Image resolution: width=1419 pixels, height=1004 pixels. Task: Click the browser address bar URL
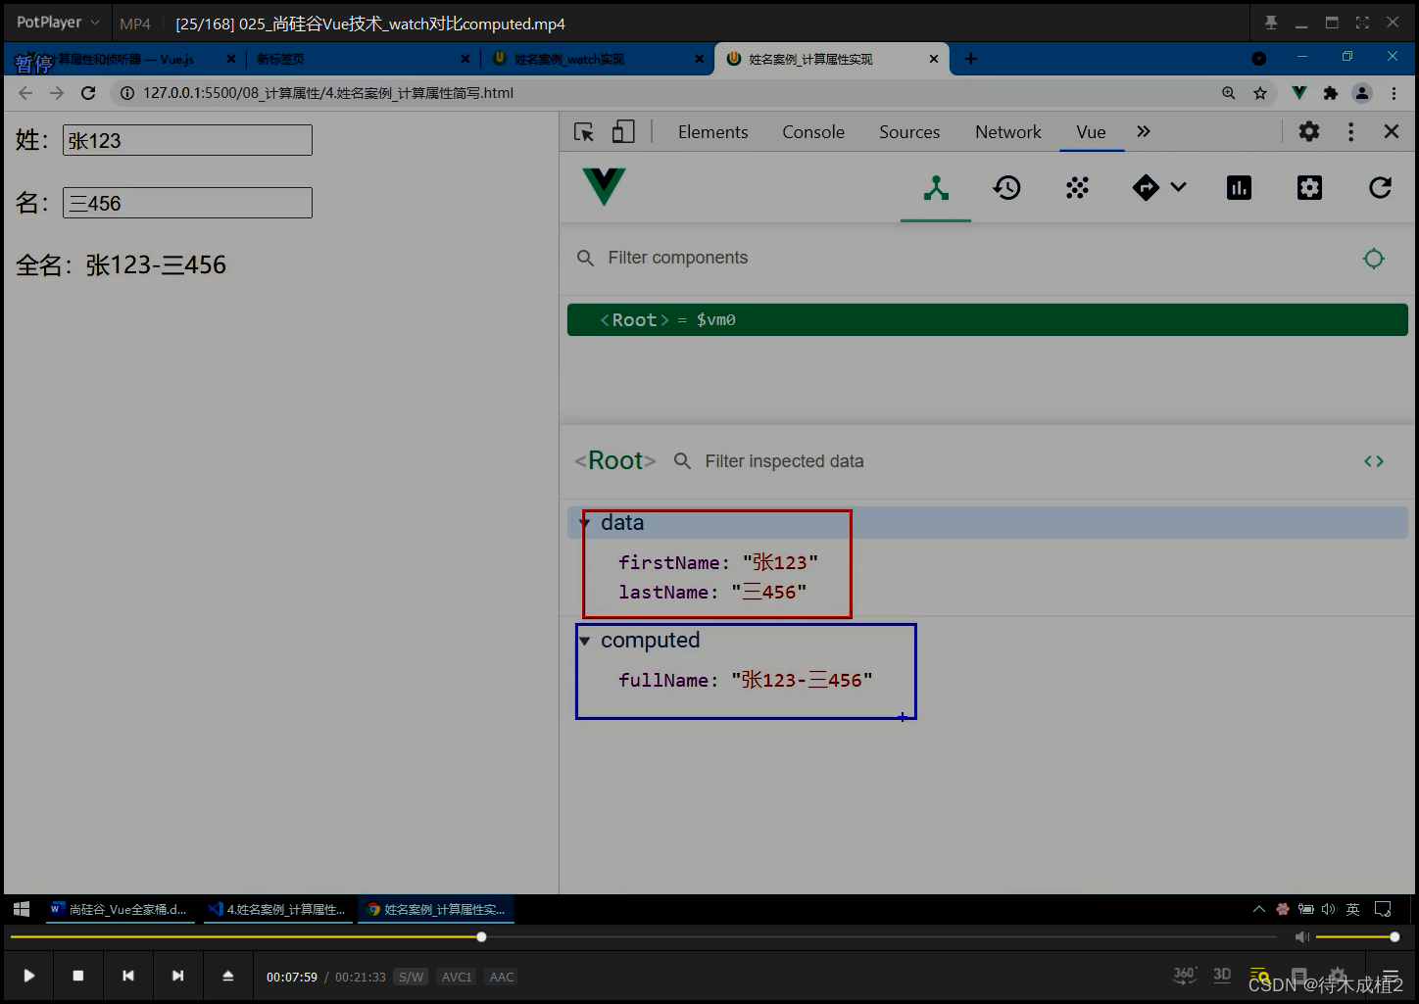click(x=328, y=93)
